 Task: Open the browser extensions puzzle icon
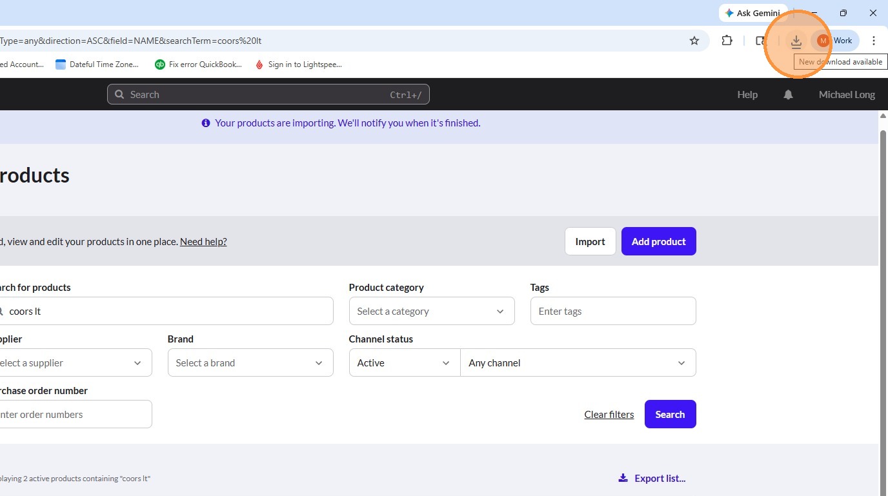[x=727, y=41]
